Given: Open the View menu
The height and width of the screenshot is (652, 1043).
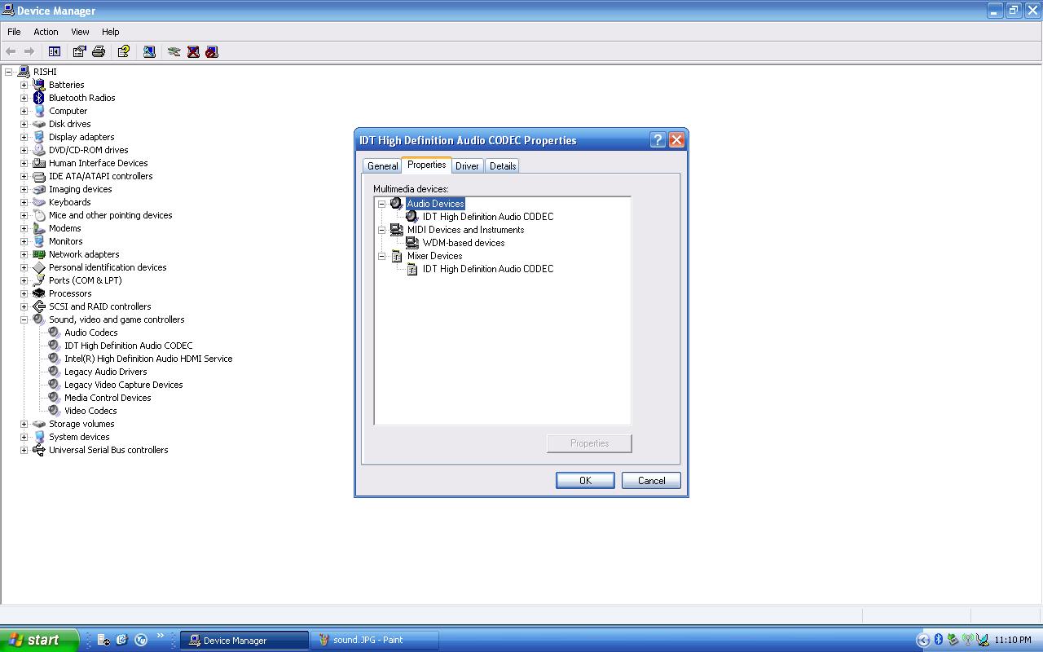Looking at the screenshot, I should (x=80, y=32).
